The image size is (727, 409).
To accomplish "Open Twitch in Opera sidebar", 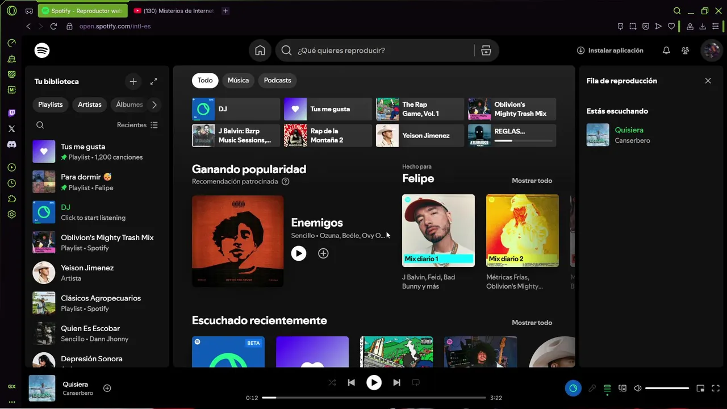I will pyautogui.click(x=11, y=113).
